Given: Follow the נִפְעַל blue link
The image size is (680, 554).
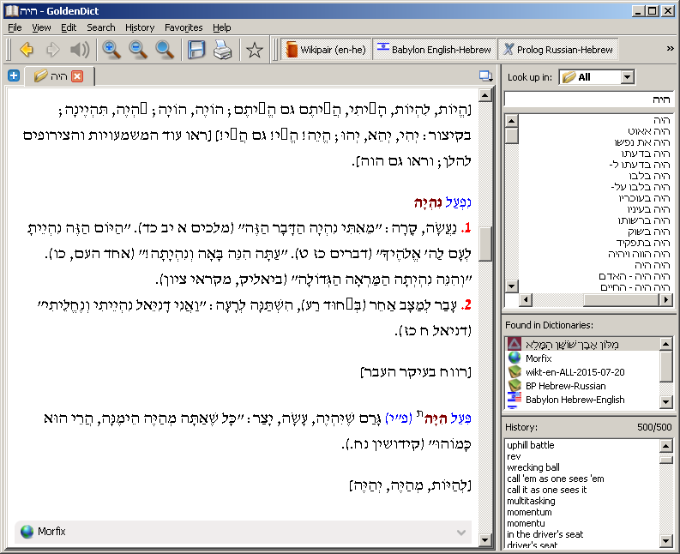Looking at the screenshot, I should 458,202.
